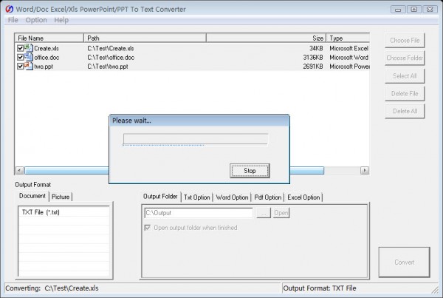Open the File menu
443x298 pixels.
coord(13,20)
